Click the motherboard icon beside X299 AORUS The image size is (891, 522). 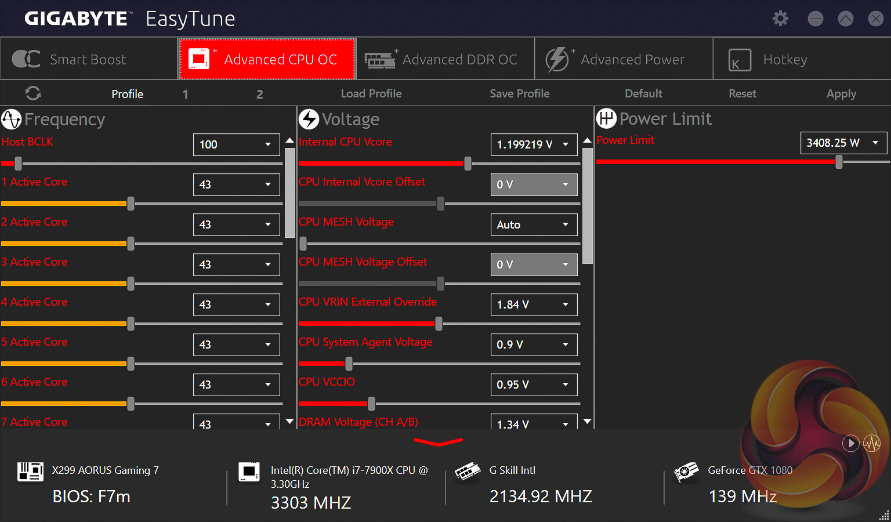30,472
